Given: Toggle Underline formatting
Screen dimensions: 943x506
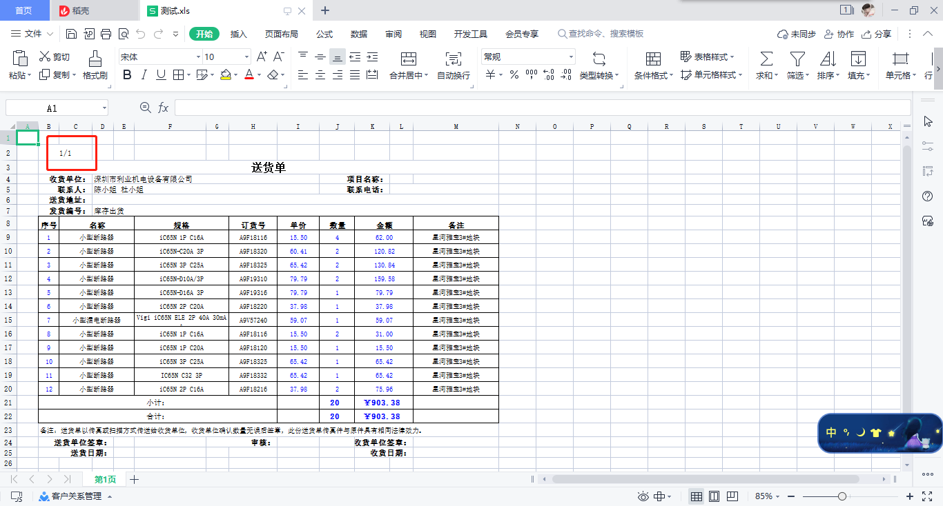Looking at the screenshot, I should tap(161, 75).
